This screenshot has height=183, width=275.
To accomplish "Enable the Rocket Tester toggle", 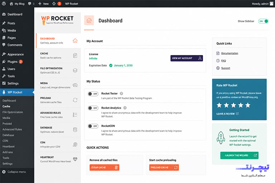I will pyautogui.click(x=93, y=94).
